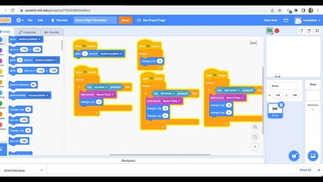Image resolution: width=323 pixels, height=182 pixels.
Task: Click the sprite name field Drone
Action: [283, 86]
